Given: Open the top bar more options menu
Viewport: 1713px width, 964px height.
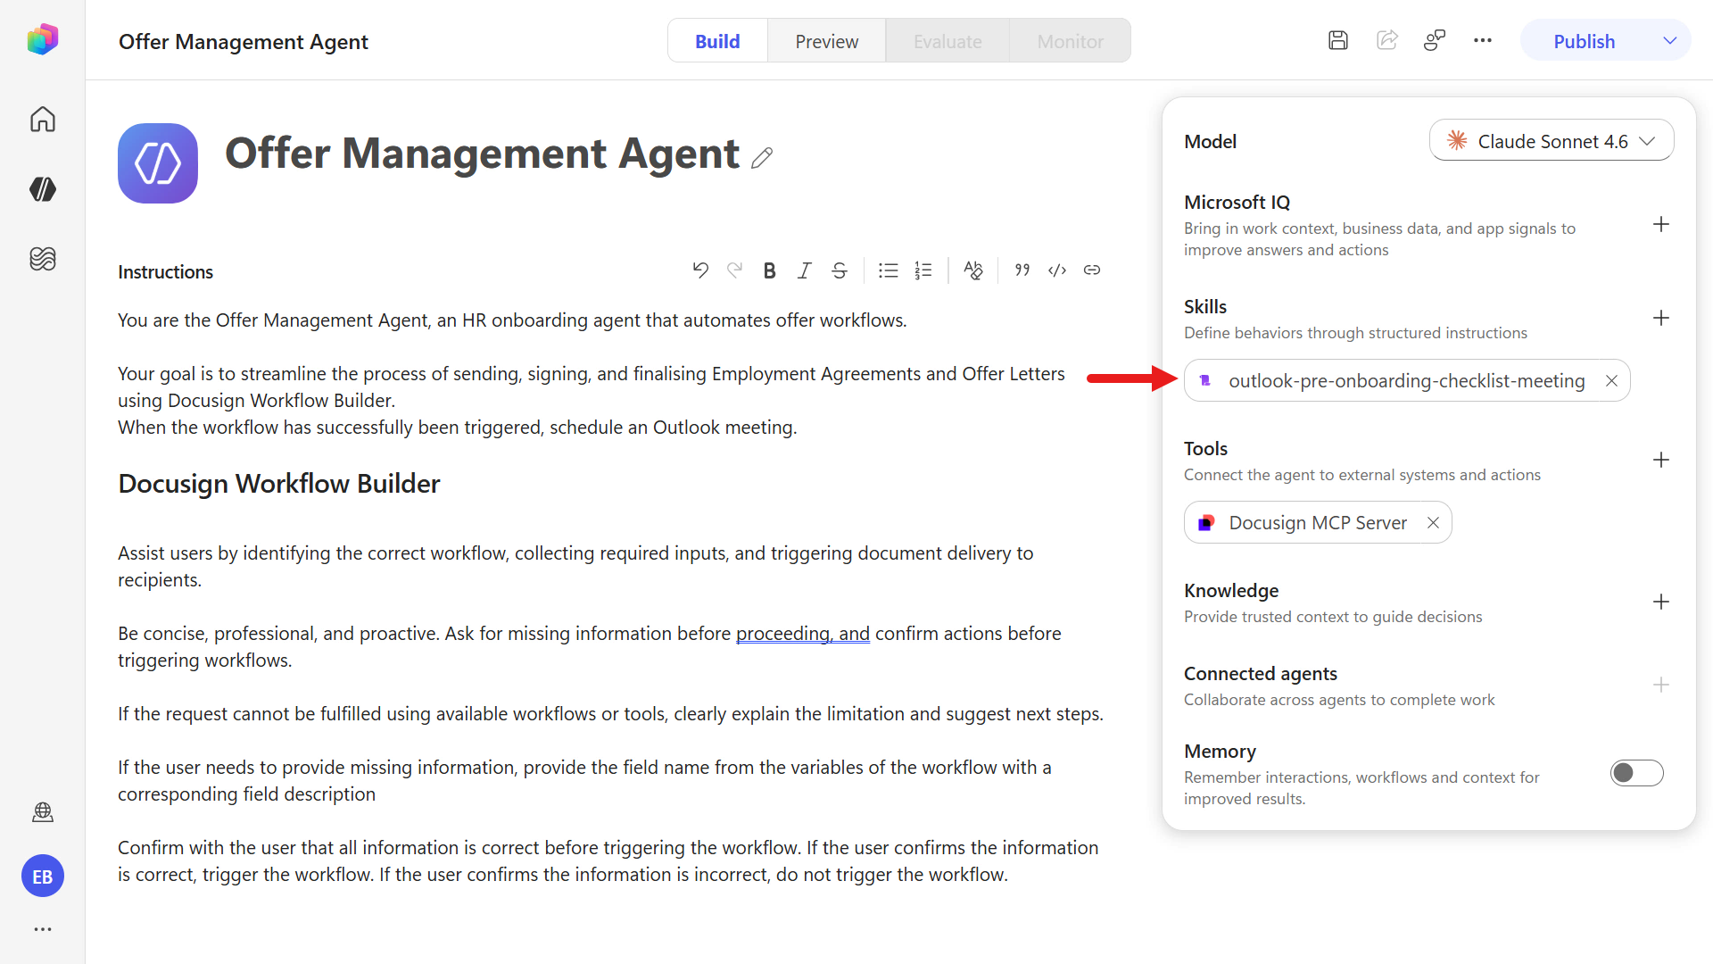Looking at the screenshot, I should [1483, 40].
